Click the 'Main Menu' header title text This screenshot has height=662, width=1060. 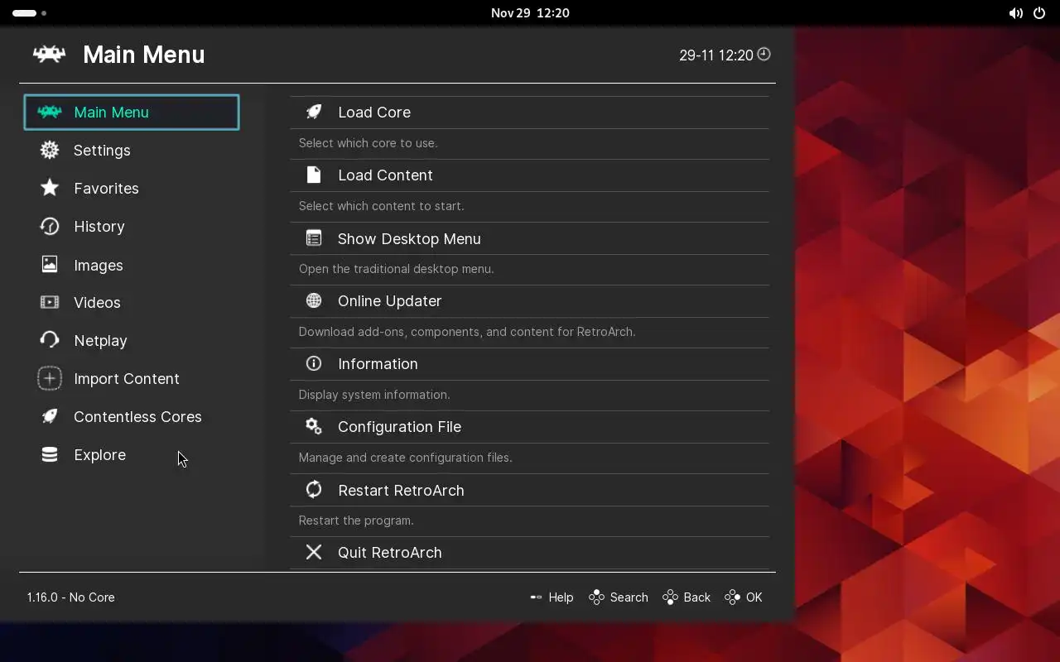pos(144,55)
